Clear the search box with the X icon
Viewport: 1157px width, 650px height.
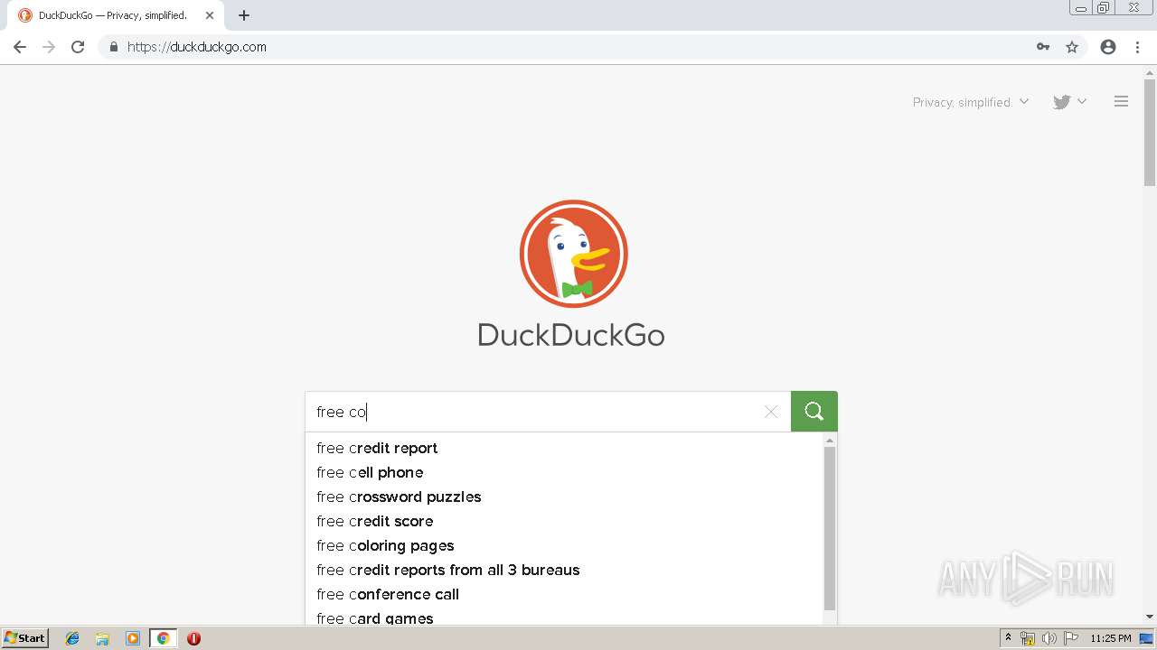(771, 412)
